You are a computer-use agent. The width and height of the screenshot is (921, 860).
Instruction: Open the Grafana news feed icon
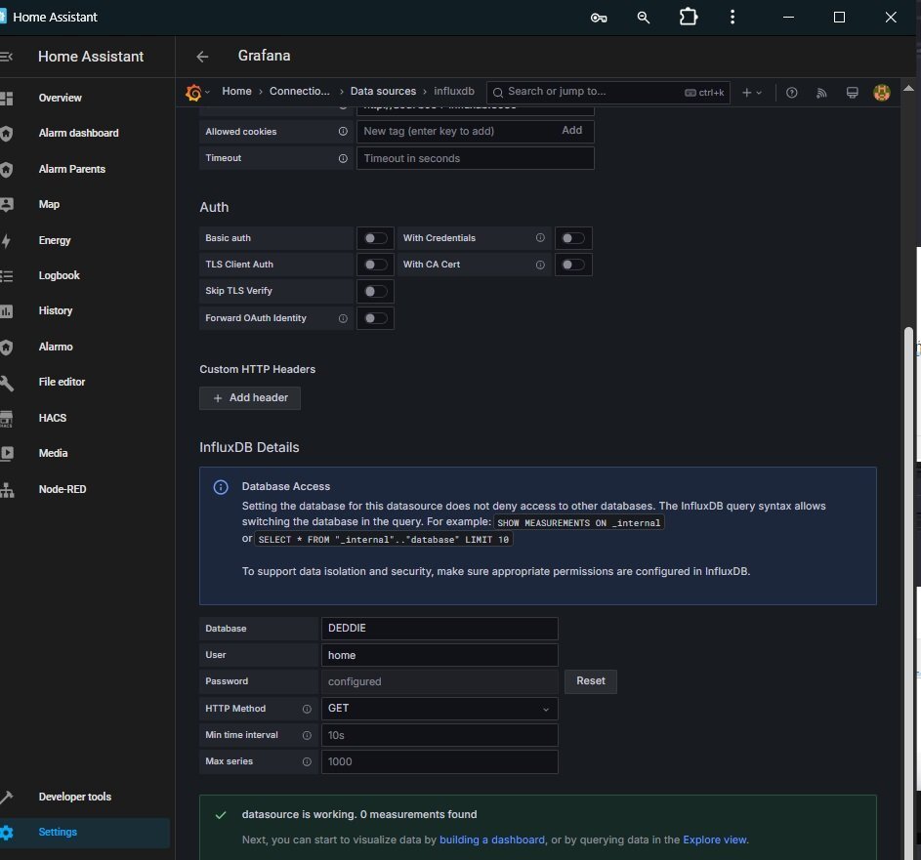(x=821, y=93)
